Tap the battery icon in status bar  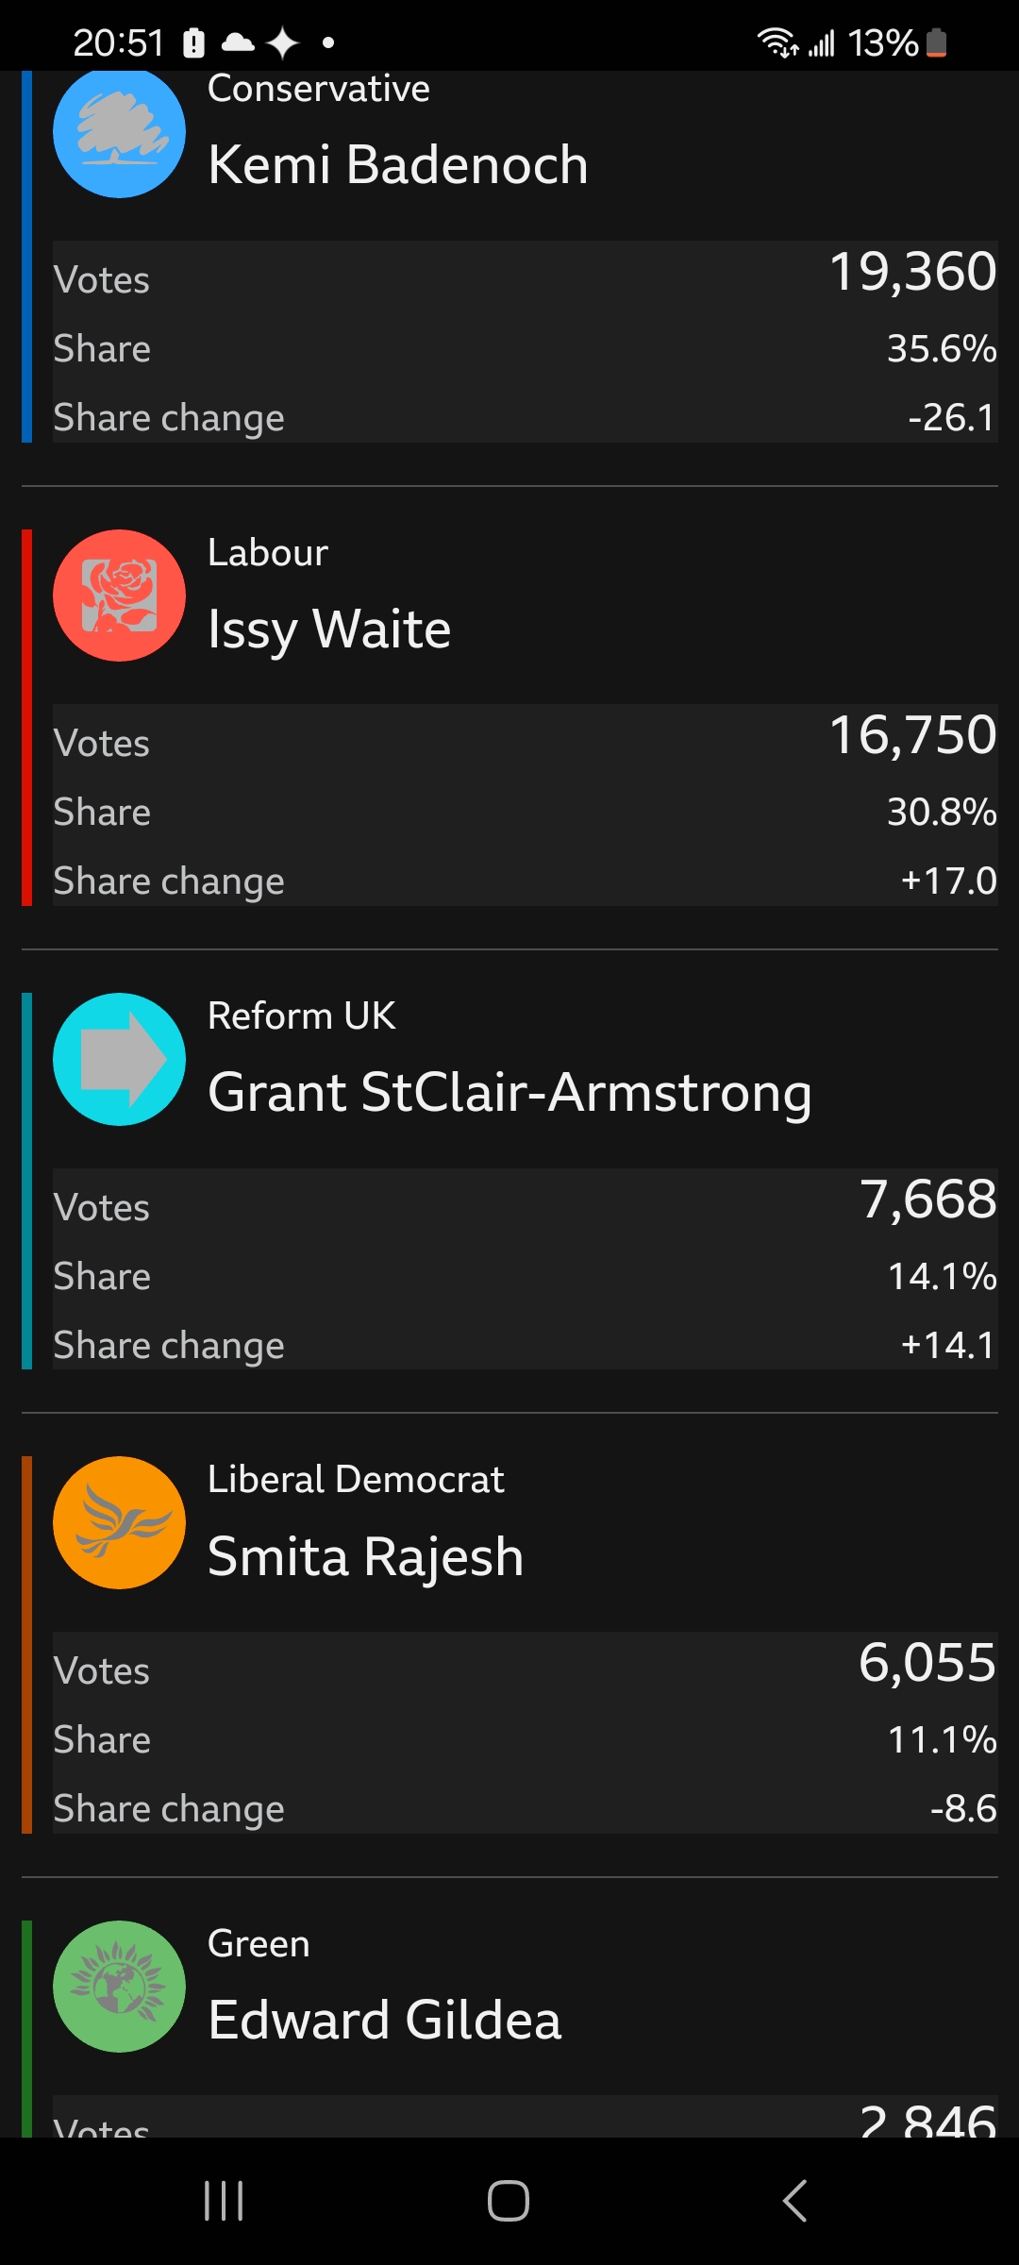pos(936,42)
